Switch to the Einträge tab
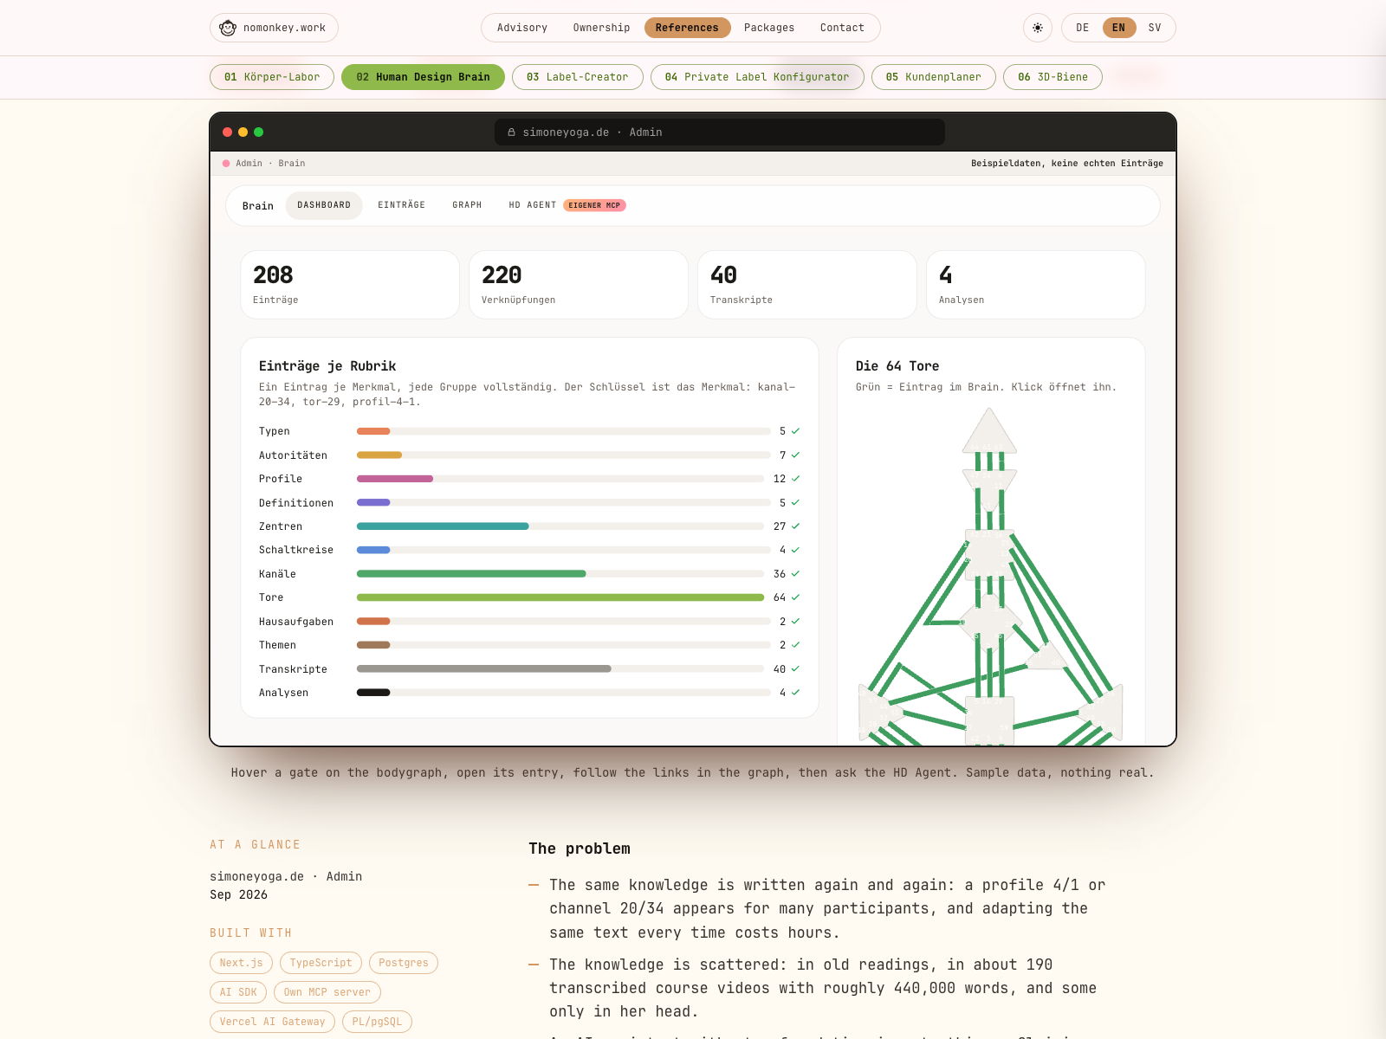Image resolution: width=1386 pixels, height=1039 pixels. [401, 205]
